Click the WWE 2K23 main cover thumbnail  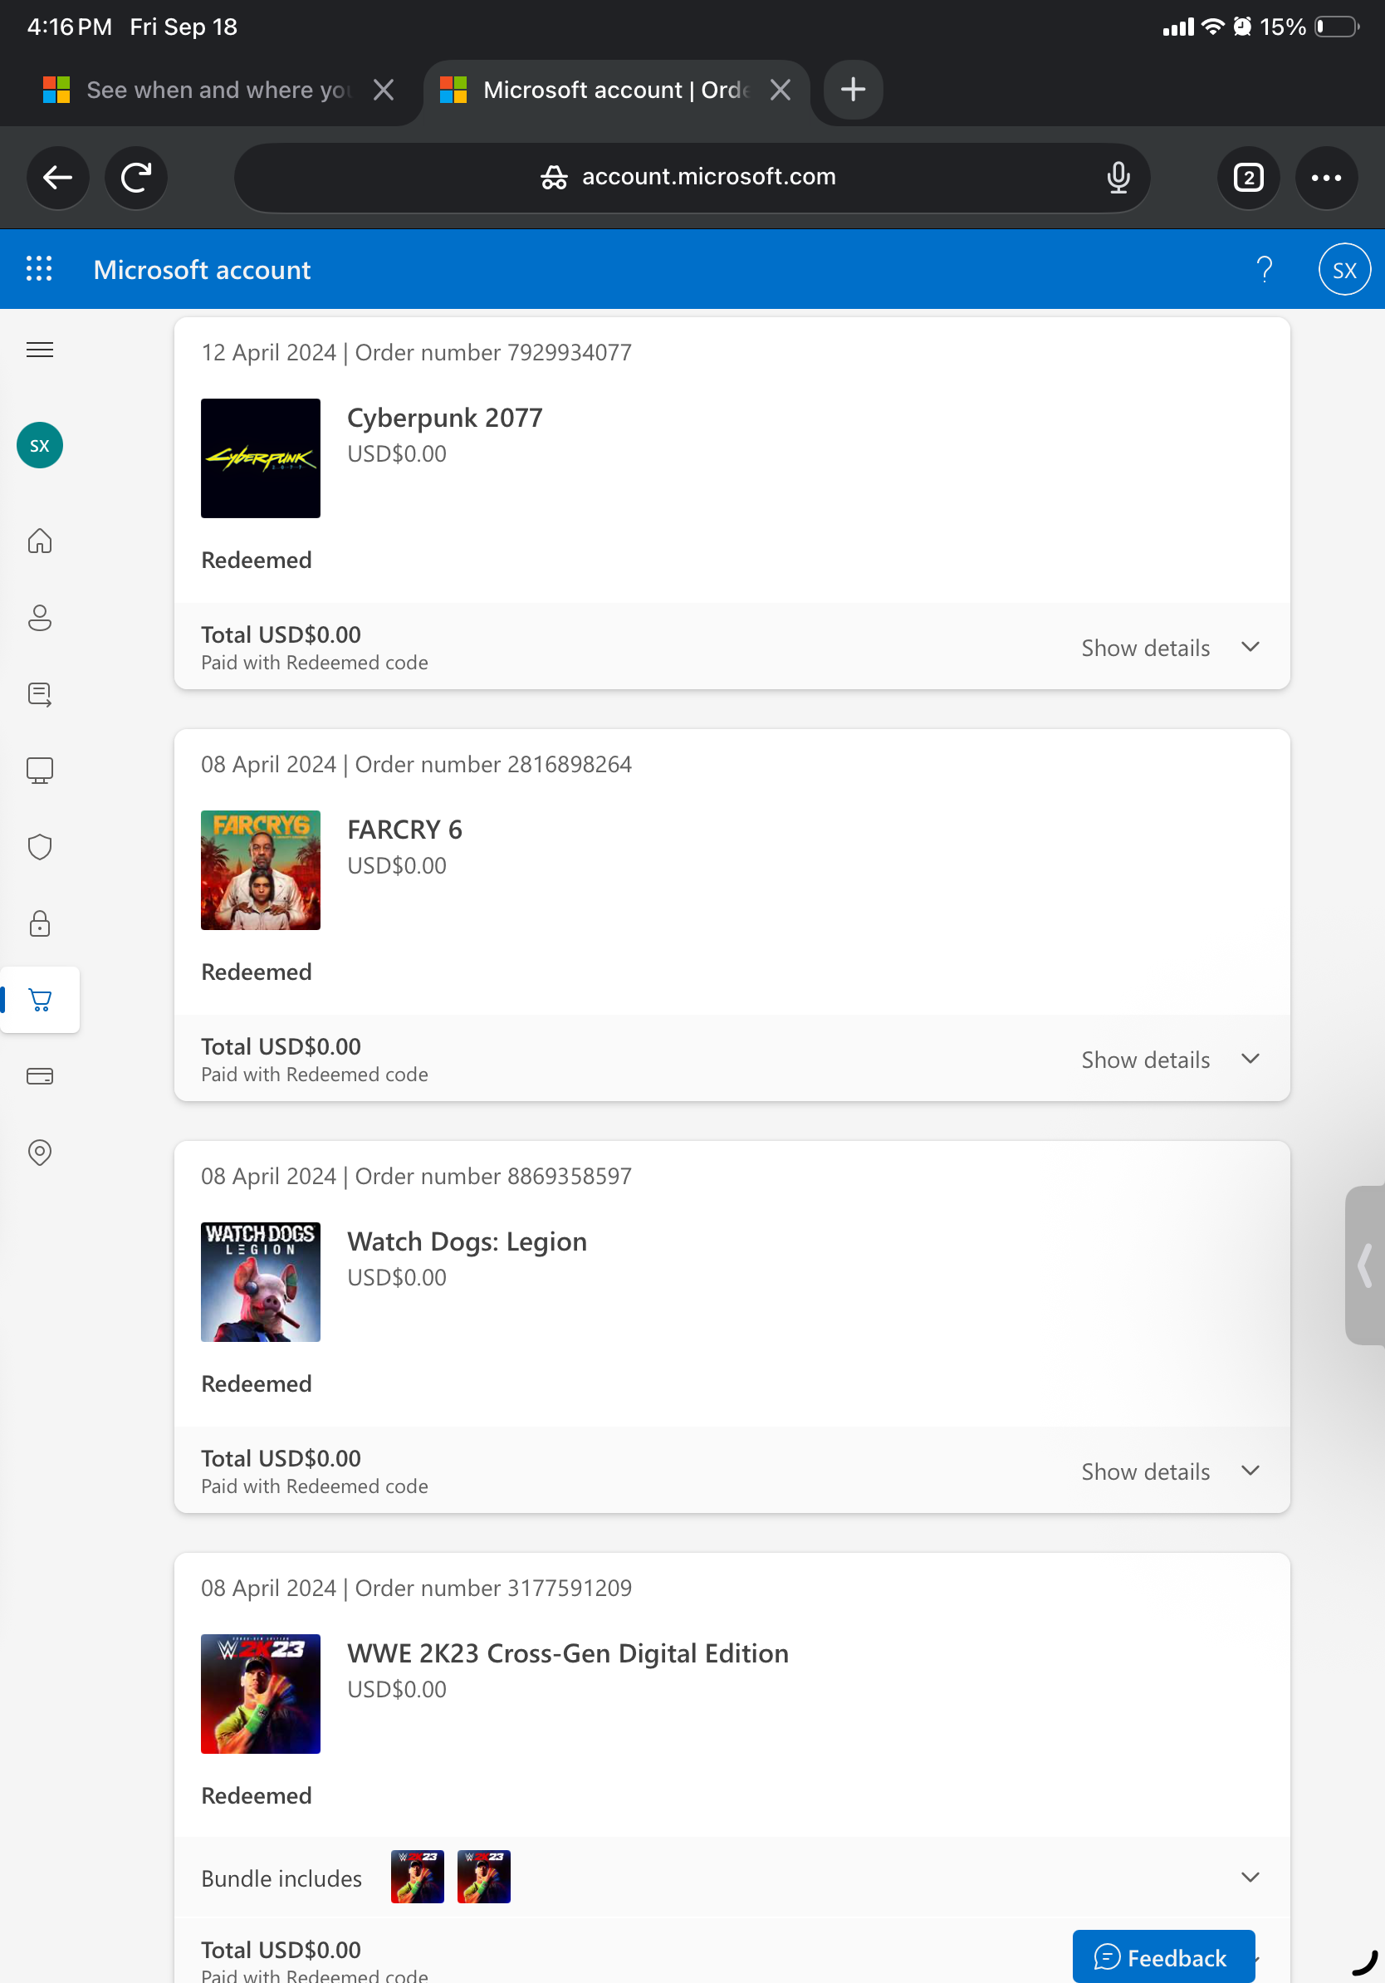[x=261, y=1695]
